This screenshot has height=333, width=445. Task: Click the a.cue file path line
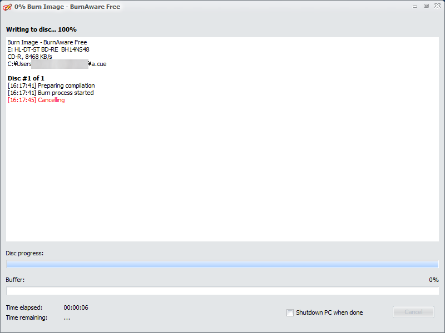pos(57,64)
